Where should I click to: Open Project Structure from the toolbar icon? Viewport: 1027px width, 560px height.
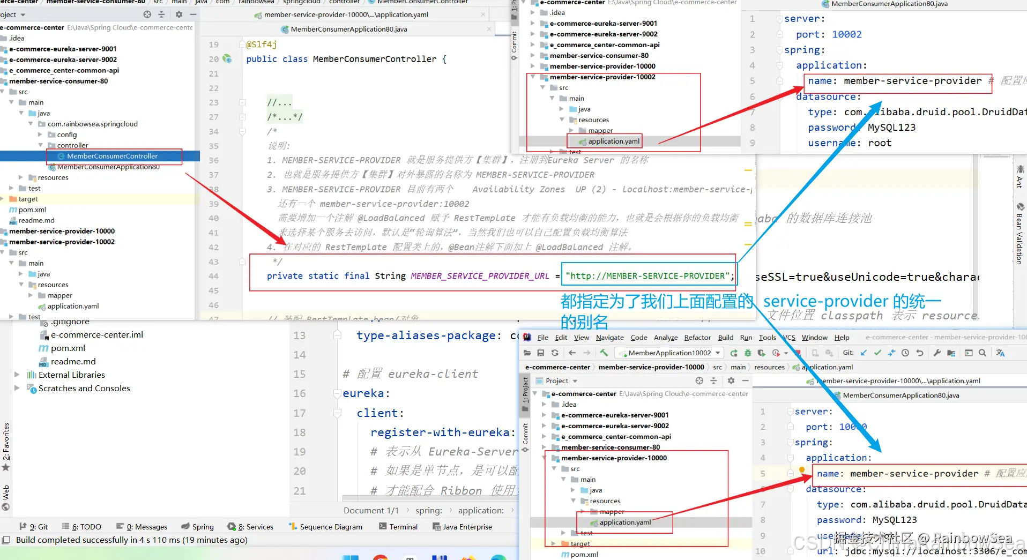pos(951,353)
